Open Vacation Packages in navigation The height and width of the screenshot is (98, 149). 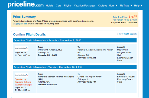pos(85,6)
